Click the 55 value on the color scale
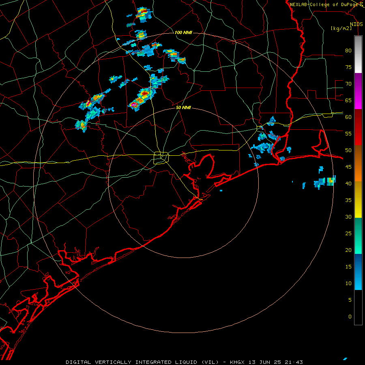The height and width of the screenshot is (365, 365). pyautogui.click(x=348, y=133)
